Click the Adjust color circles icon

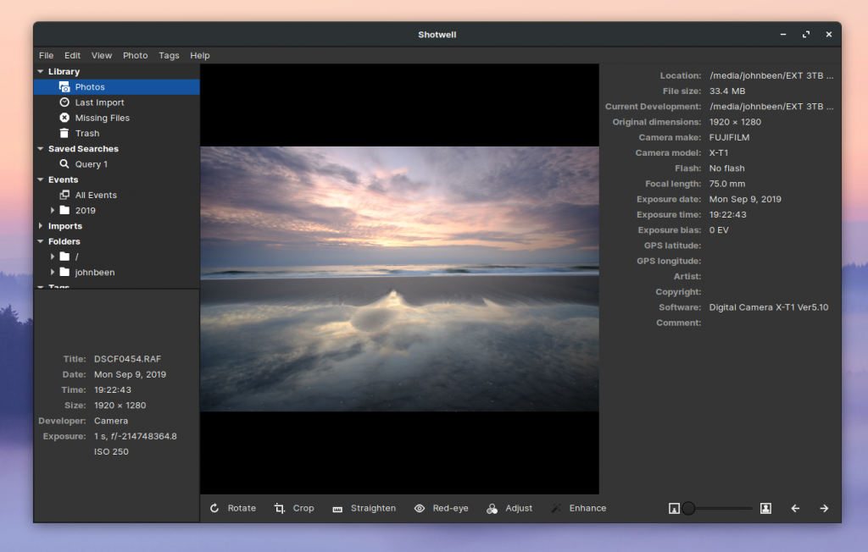click(x=492, y=508)
